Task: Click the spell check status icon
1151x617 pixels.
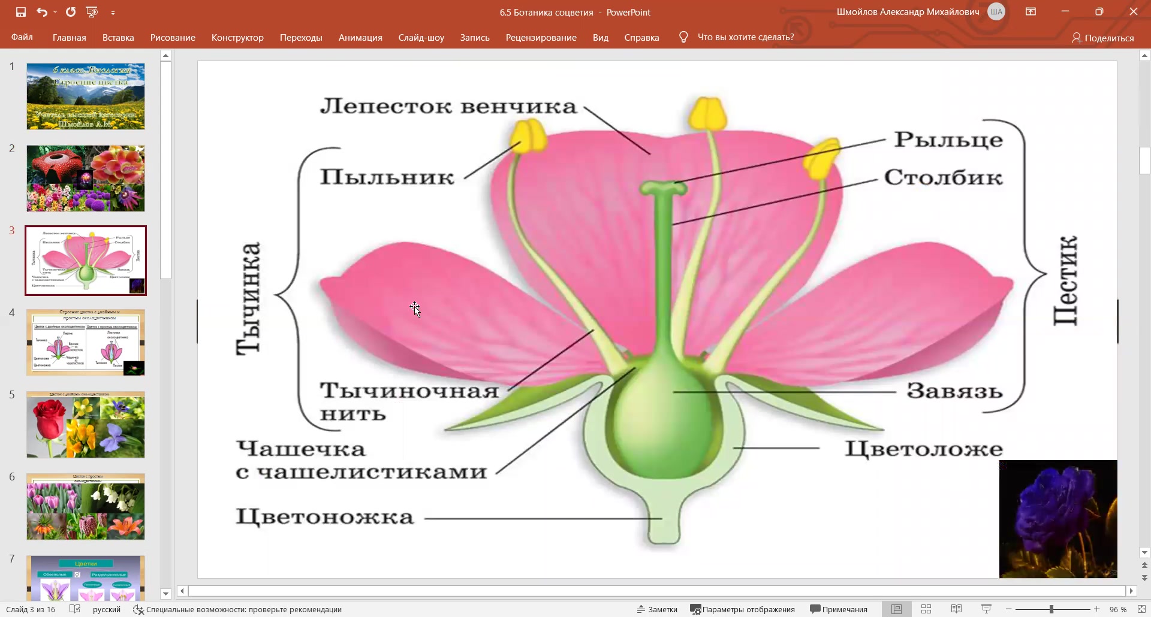Action: [75, 609]
